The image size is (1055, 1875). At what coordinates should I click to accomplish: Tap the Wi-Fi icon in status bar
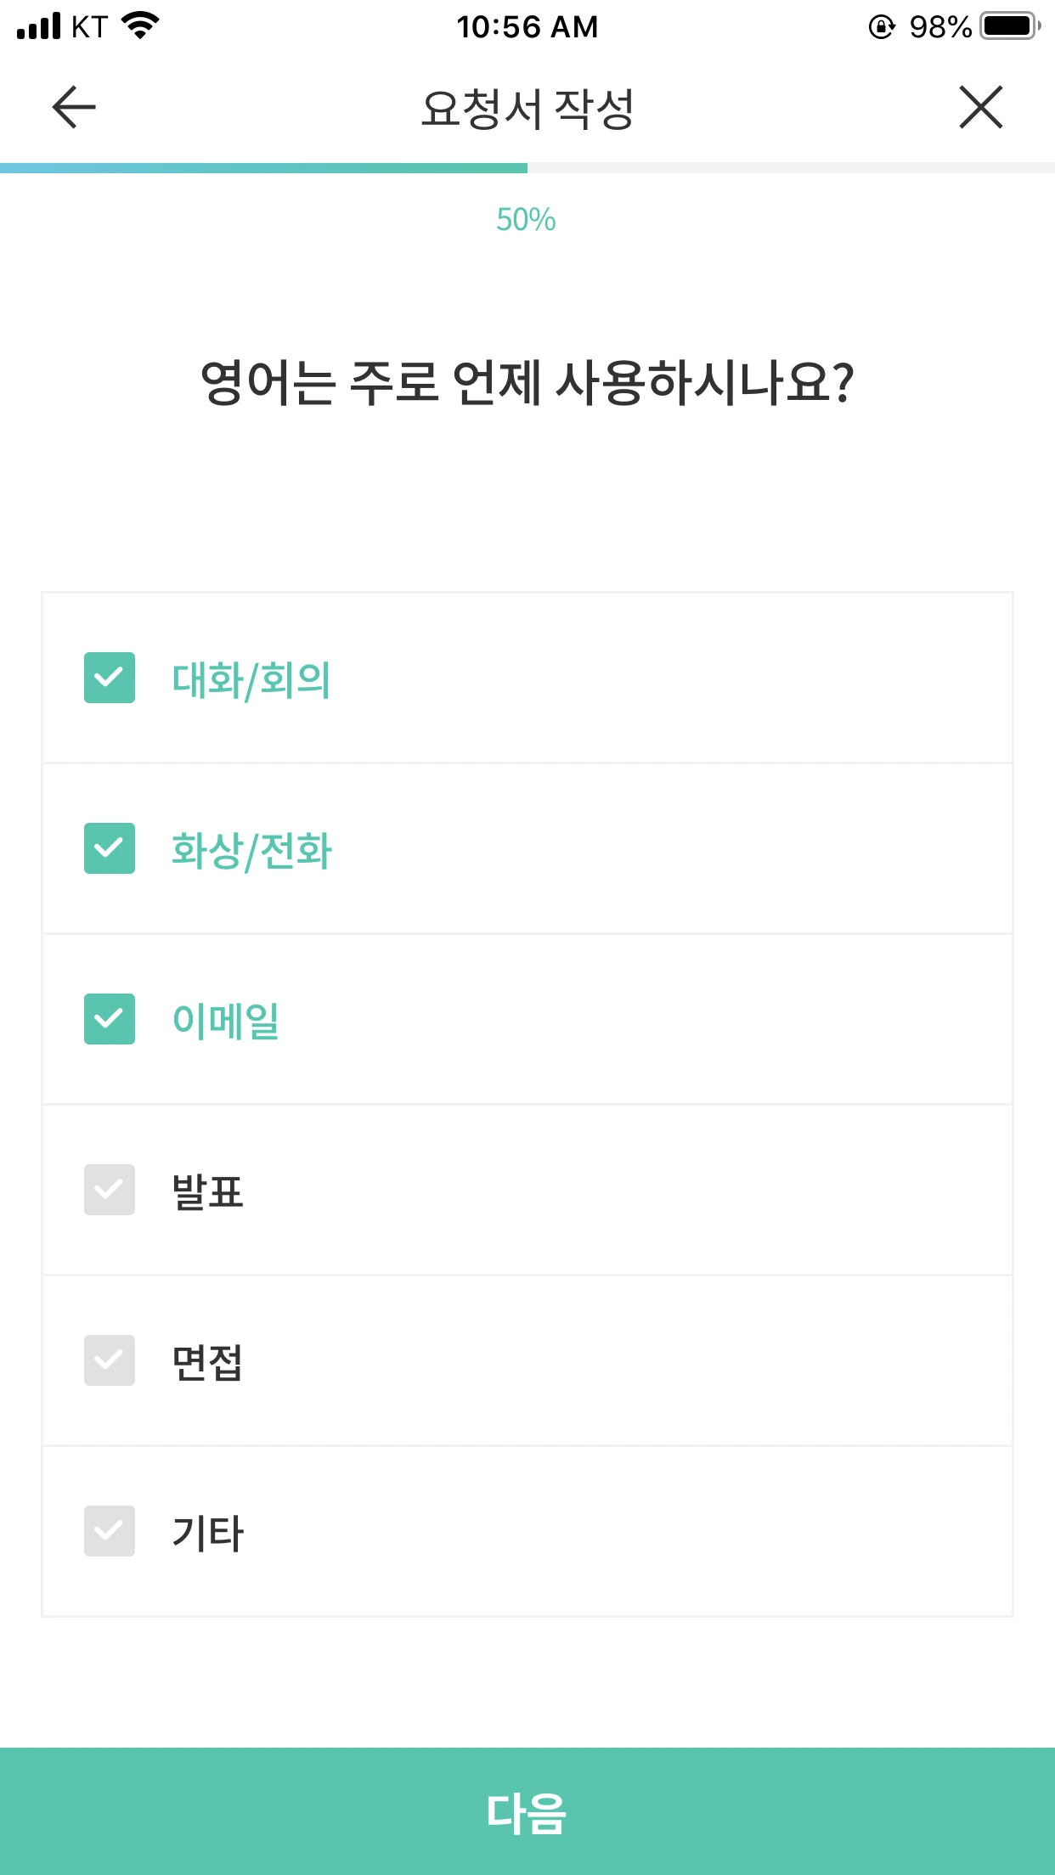141,25
